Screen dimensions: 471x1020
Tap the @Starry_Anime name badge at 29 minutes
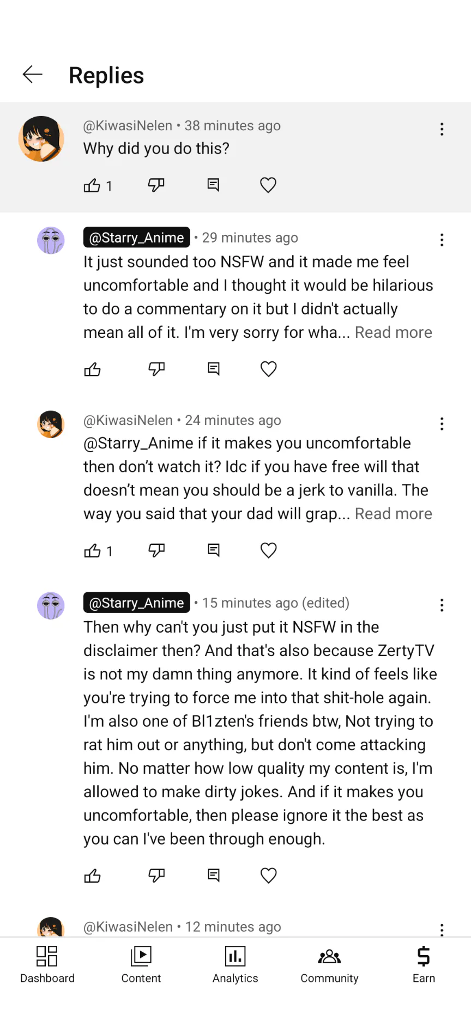(136, 238)
